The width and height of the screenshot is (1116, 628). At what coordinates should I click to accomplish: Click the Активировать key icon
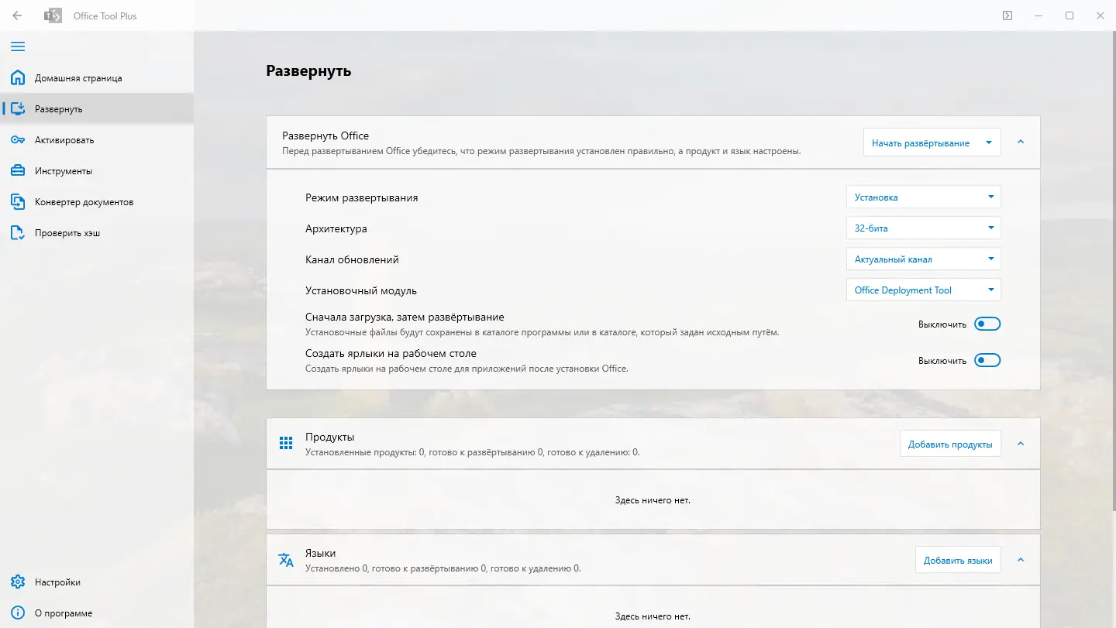tap(18, 140)
